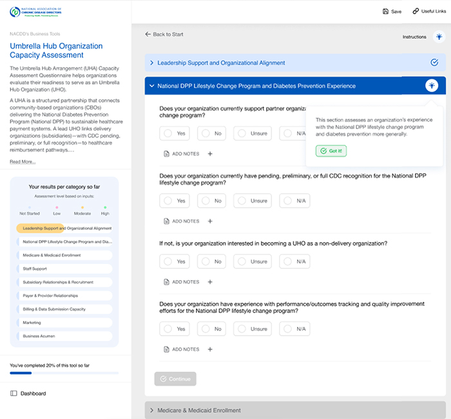Open Leadership Support category in results list
451x419 pixels.
(x=64, y=229)
